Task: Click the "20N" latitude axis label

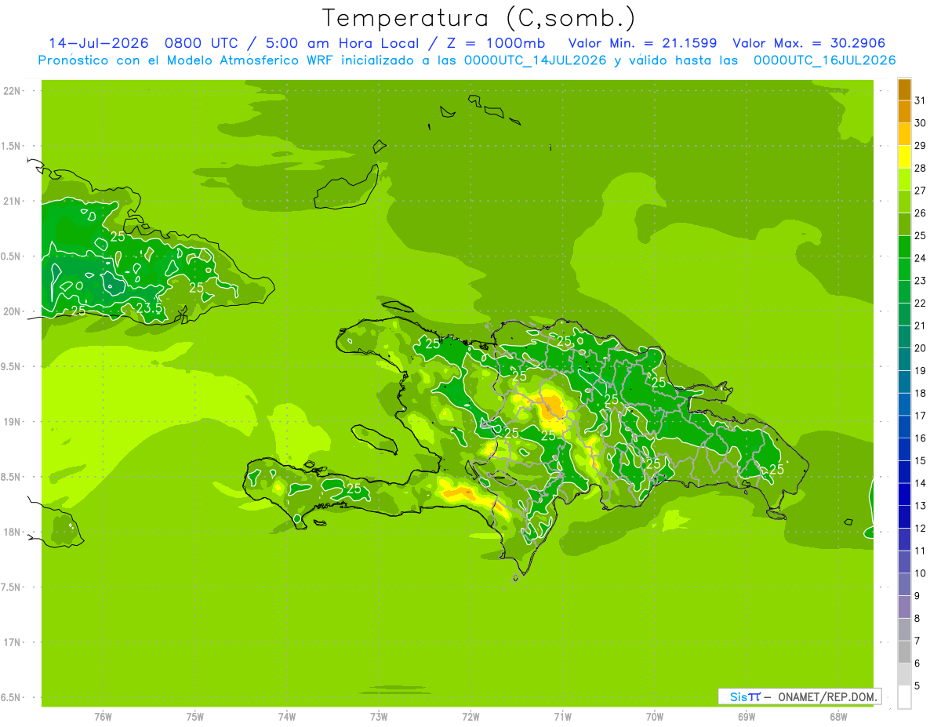Action: coord(13,311)
